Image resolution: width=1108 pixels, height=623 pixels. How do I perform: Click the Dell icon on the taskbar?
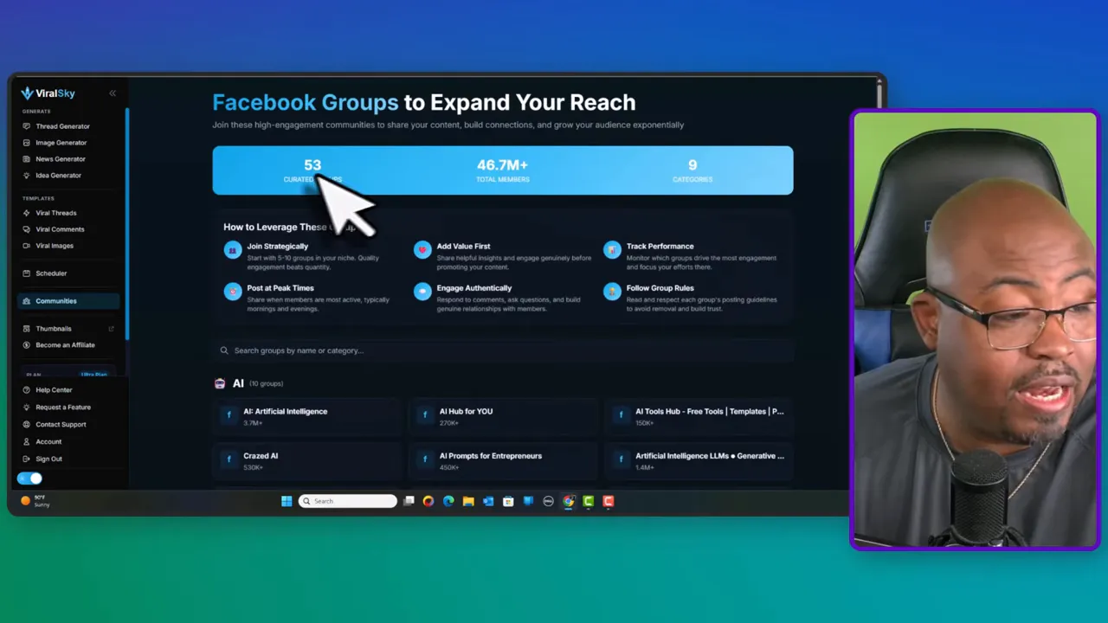pyautogui.click(x=548, y=501)
